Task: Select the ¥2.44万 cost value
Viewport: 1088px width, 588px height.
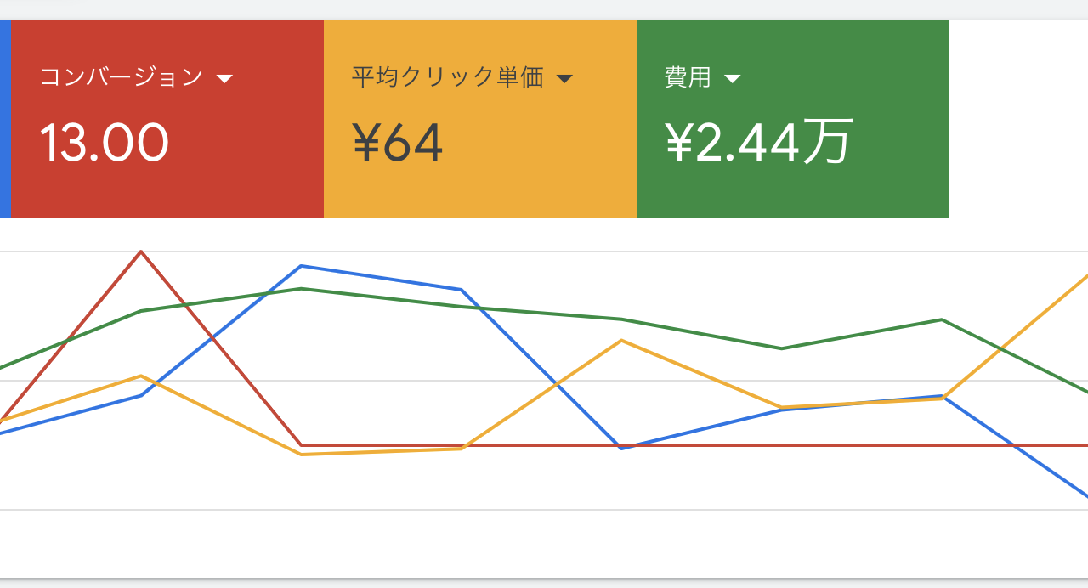Action: click(758, 143)
